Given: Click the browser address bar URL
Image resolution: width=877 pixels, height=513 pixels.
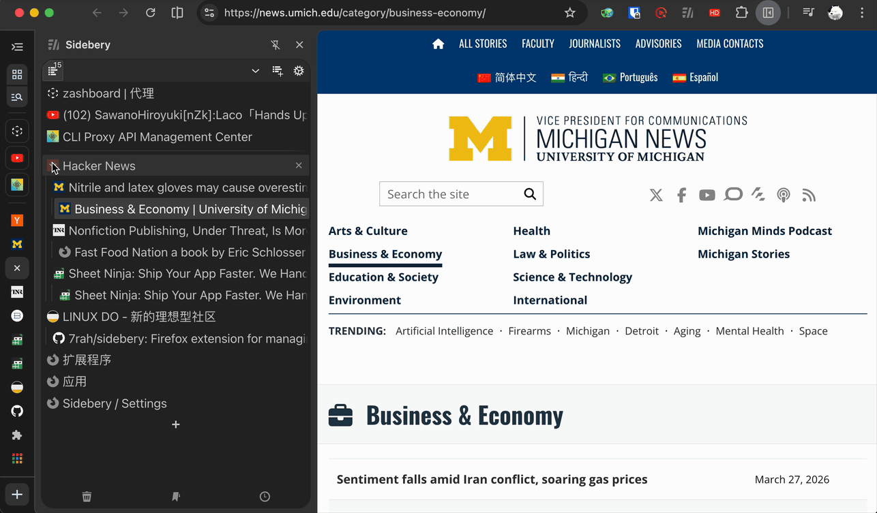Looking at the screenshot, I should coord(355,13).
